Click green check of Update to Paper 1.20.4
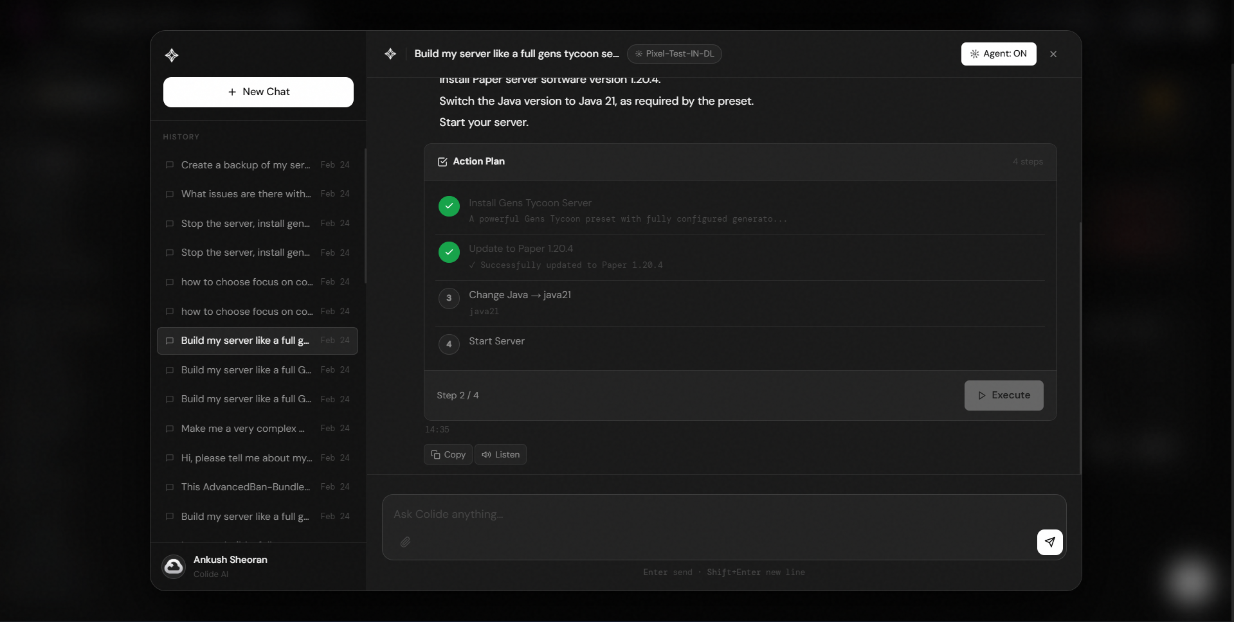1234x622 pixels. pos(449,252)
